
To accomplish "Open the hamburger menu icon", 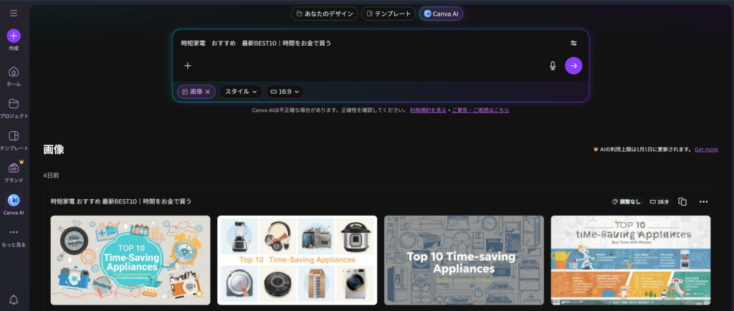I will [x=14, y=13].
